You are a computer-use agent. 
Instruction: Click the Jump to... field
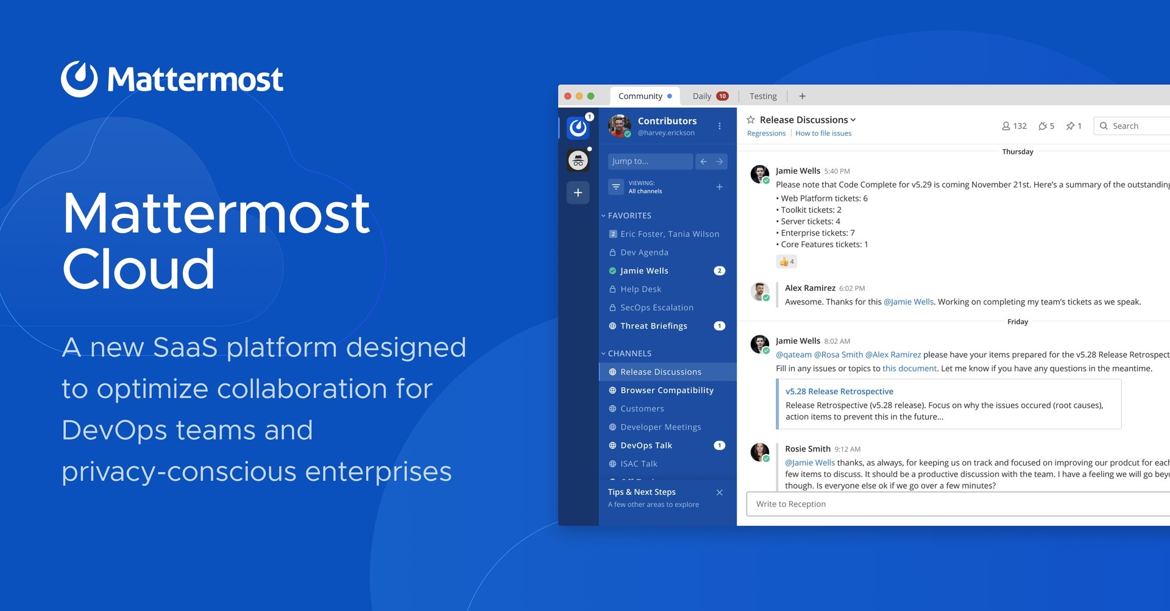[x=650, y=161]
